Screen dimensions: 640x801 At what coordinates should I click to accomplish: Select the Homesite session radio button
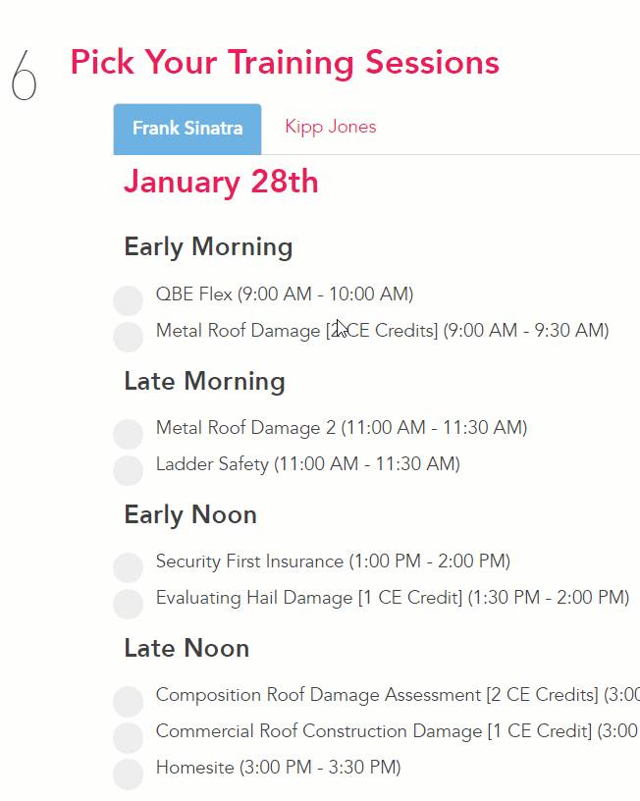tap(129, 774)
